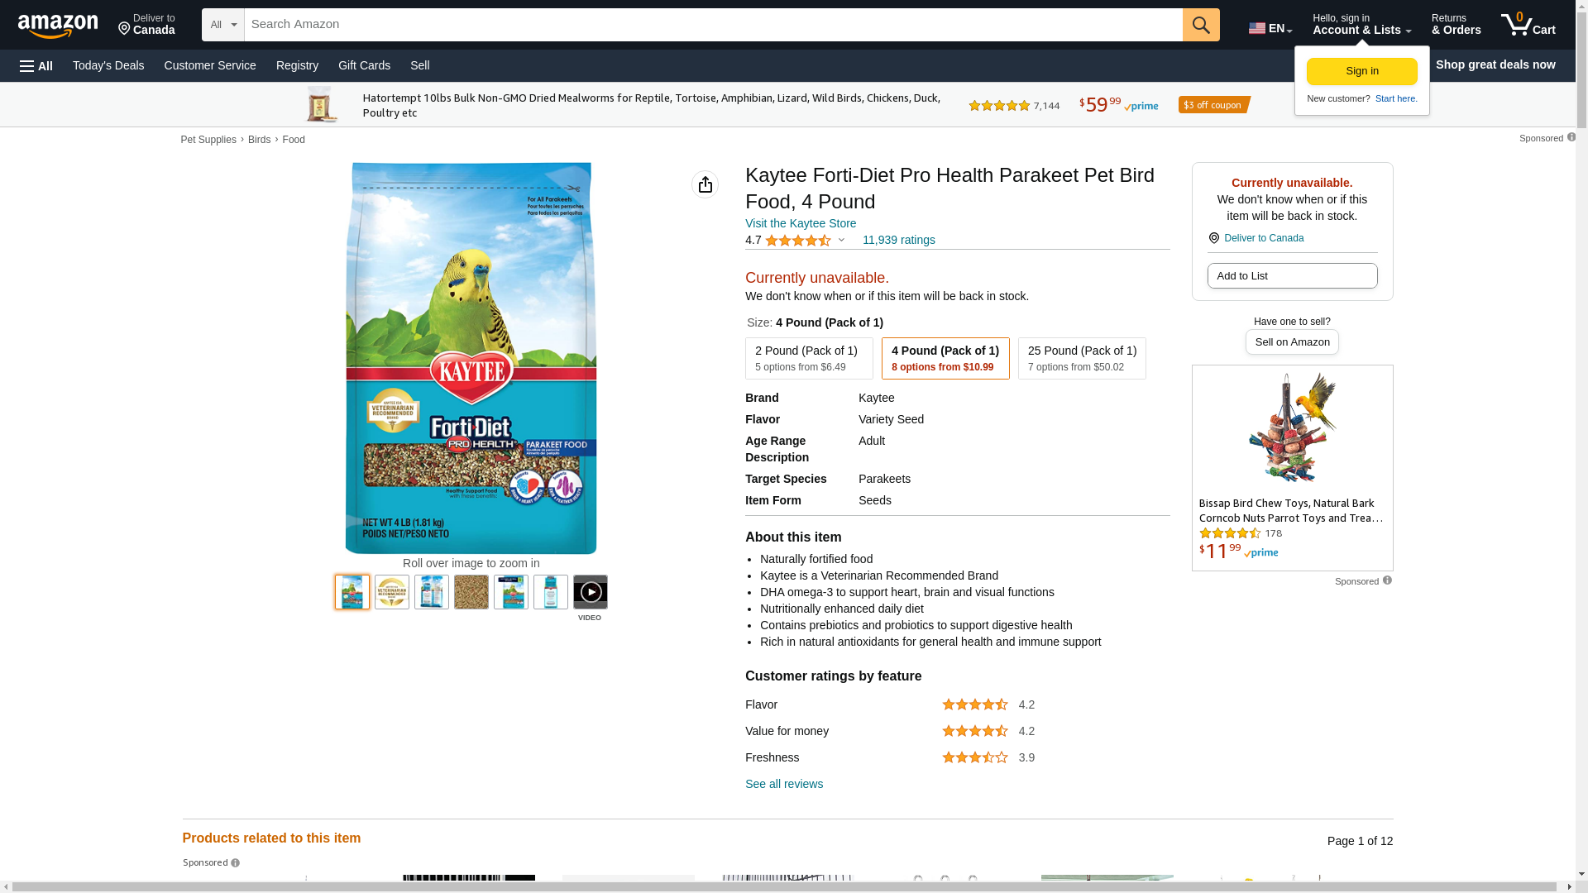Viewport: 1588px width, 893px height.
Task: Open Today's Deals in navigation bar
Action: (x=108, y=65)
